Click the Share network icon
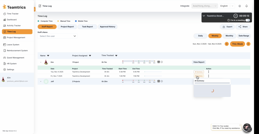The image size is (259, 134). 240,27
